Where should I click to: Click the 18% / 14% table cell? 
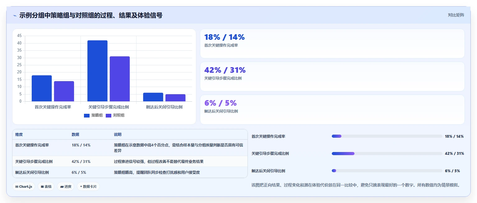pyautogui.click(x=81, y=145)
